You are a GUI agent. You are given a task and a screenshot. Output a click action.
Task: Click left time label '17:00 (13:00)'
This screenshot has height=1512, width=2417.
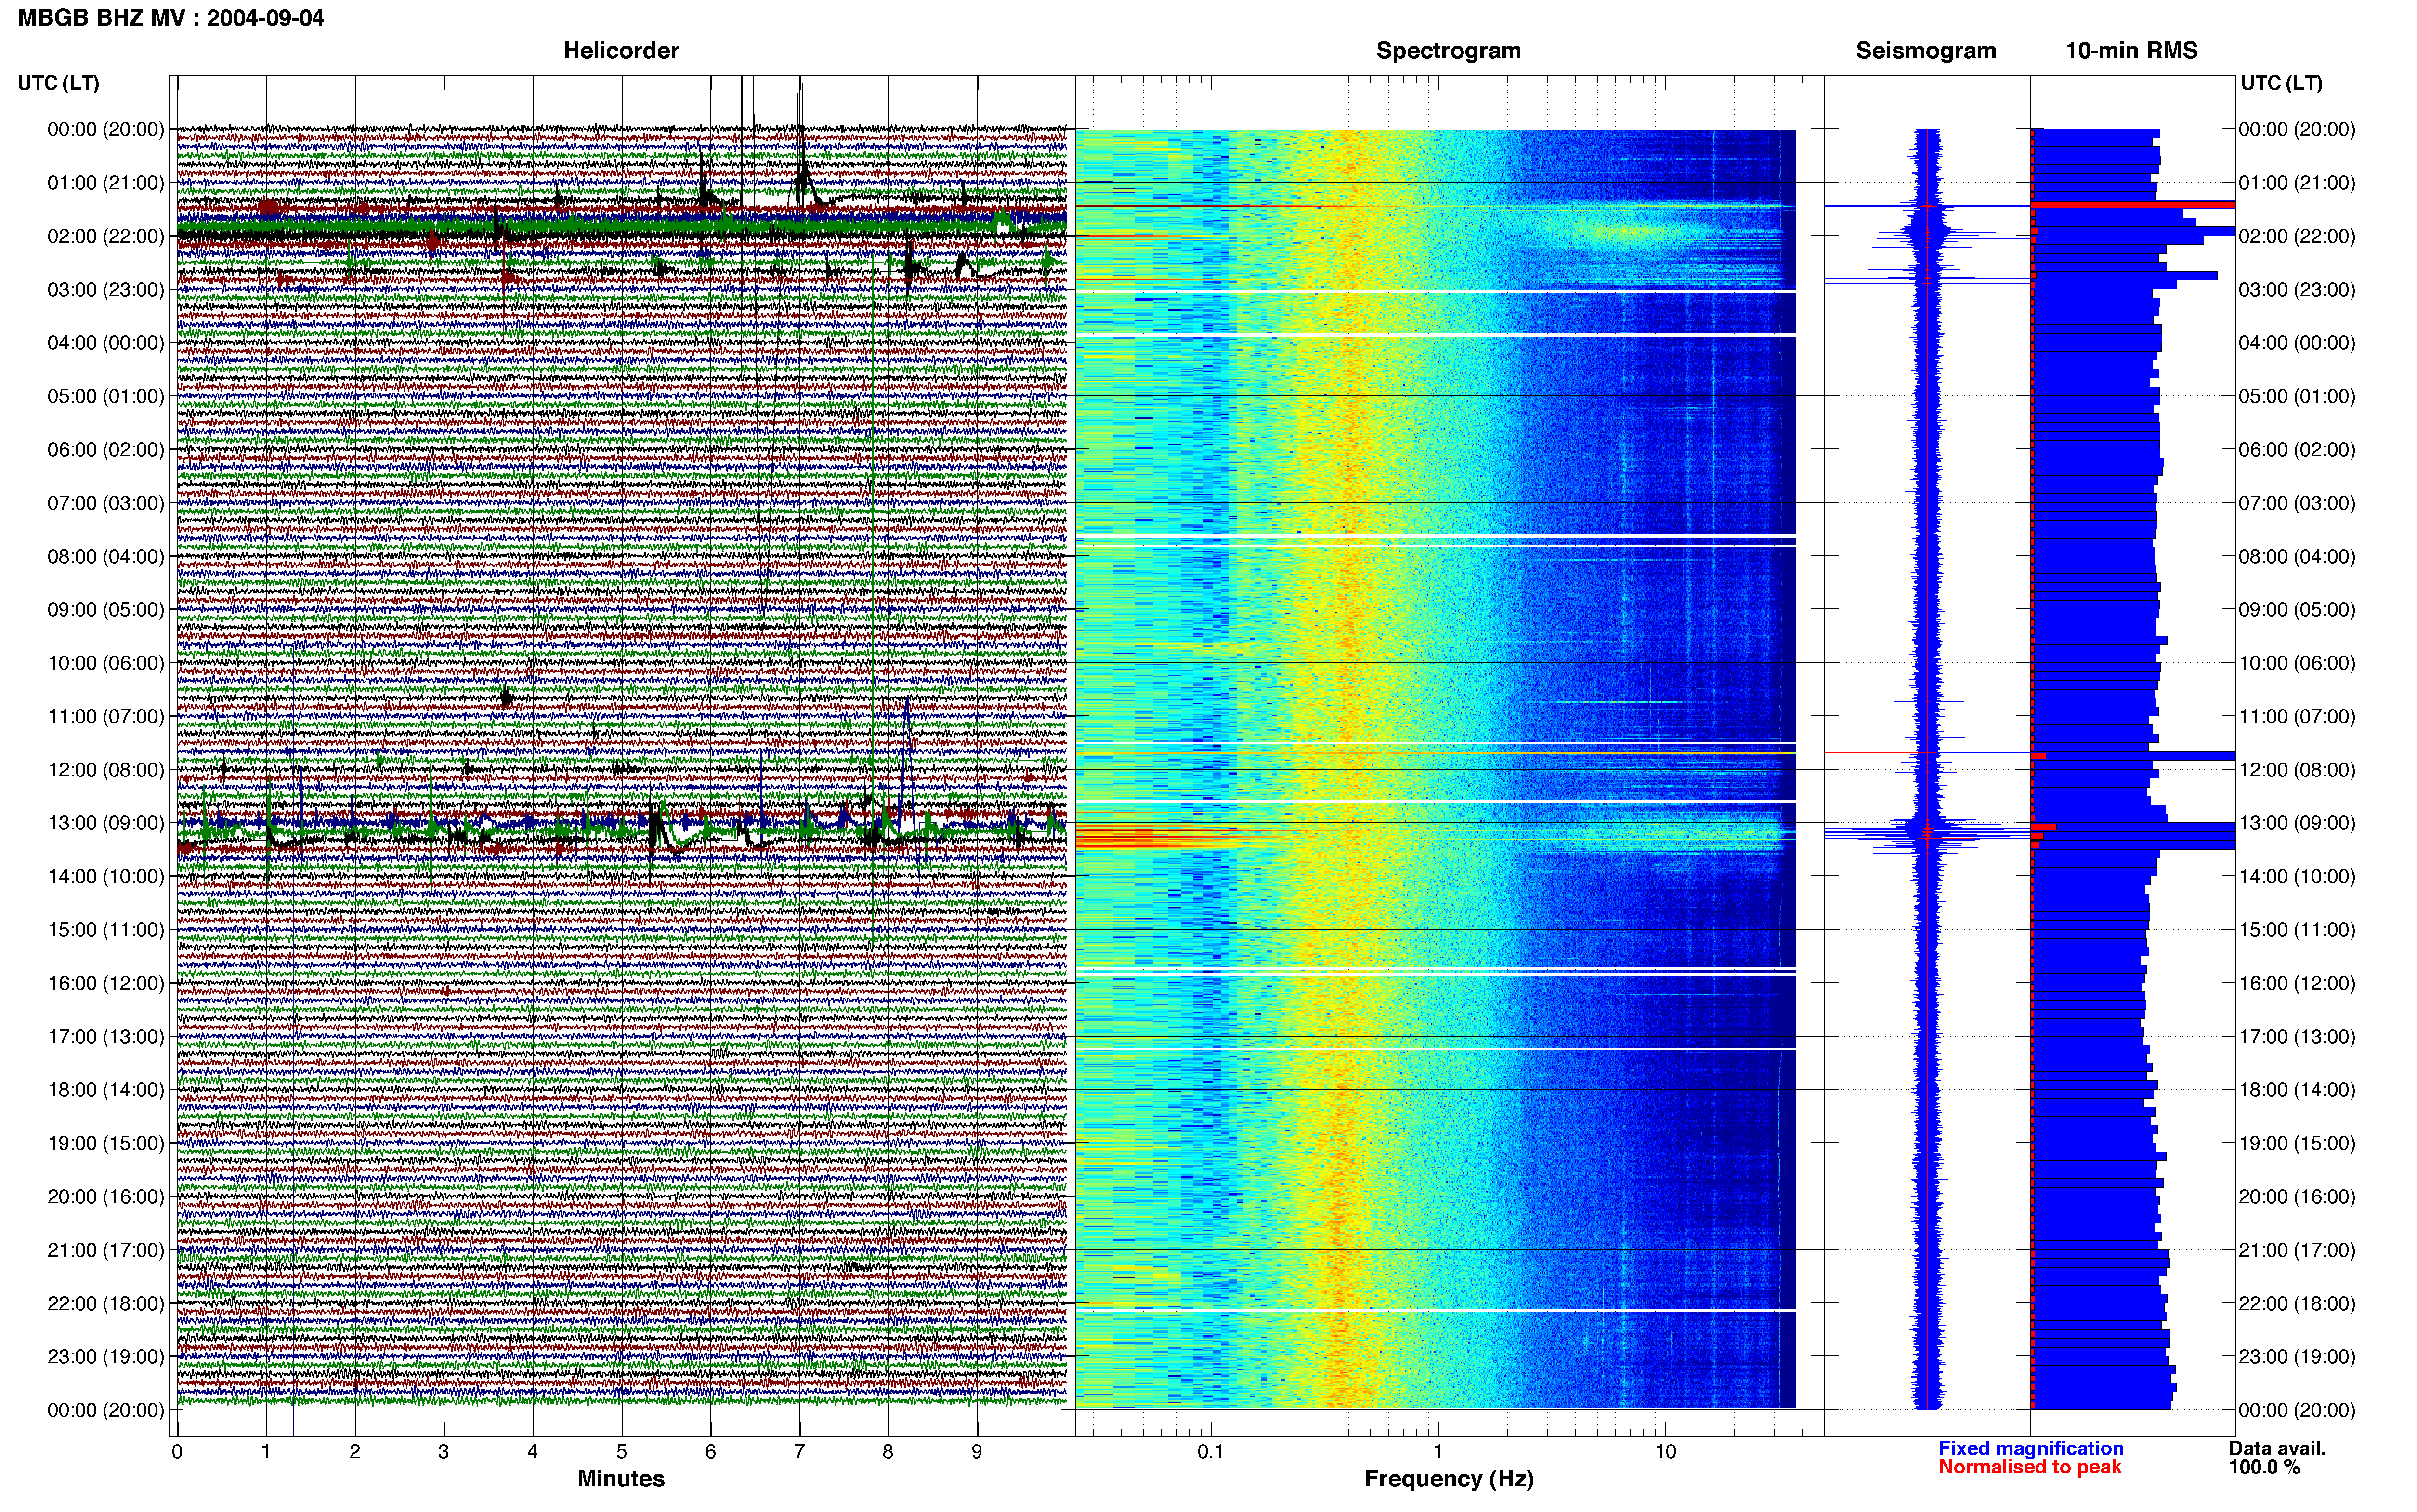pos(106,1037)
